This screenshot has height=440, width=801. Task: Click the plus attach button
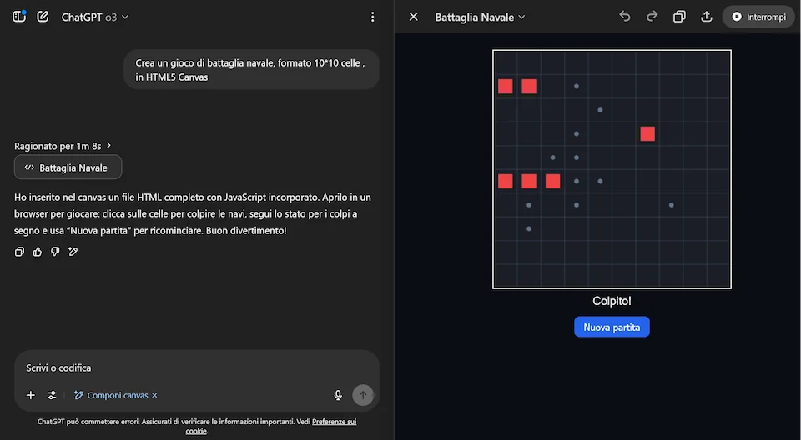(x=31, y=395)
